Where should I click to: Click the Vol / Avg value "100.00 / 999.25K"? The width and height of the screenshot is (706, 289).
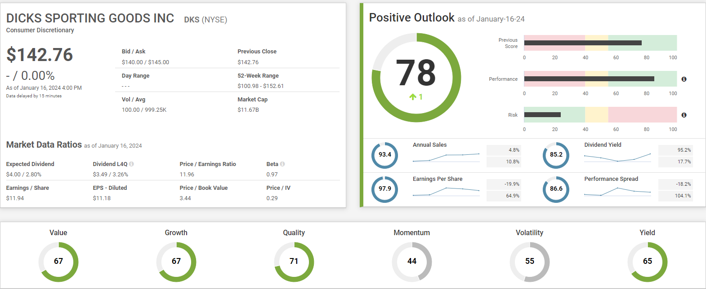144,110
